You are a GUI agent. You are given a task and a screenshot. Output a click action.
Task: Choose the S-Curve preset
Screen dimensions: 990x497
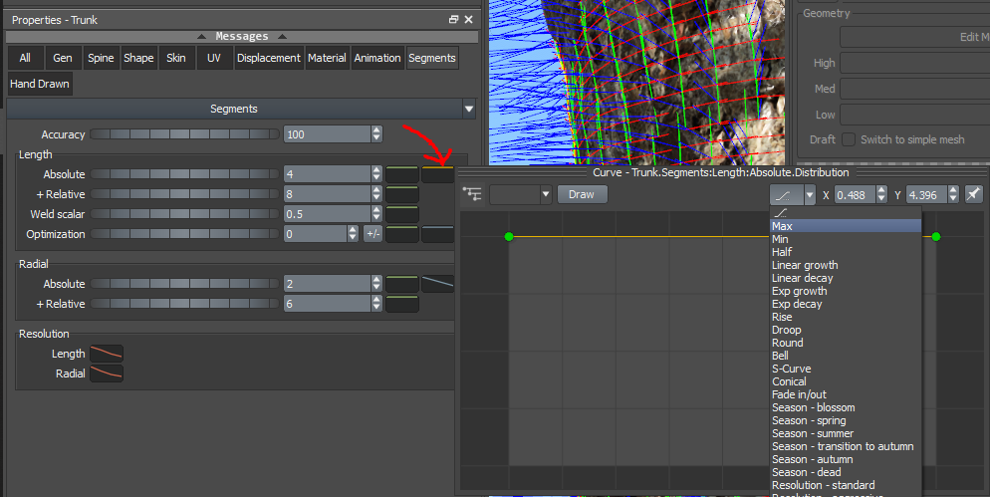(x=791, y=369)
